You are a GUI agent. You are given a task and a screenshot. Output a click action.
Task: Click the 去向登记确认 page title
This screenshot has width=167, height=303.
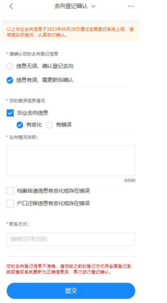pos(71,6)
